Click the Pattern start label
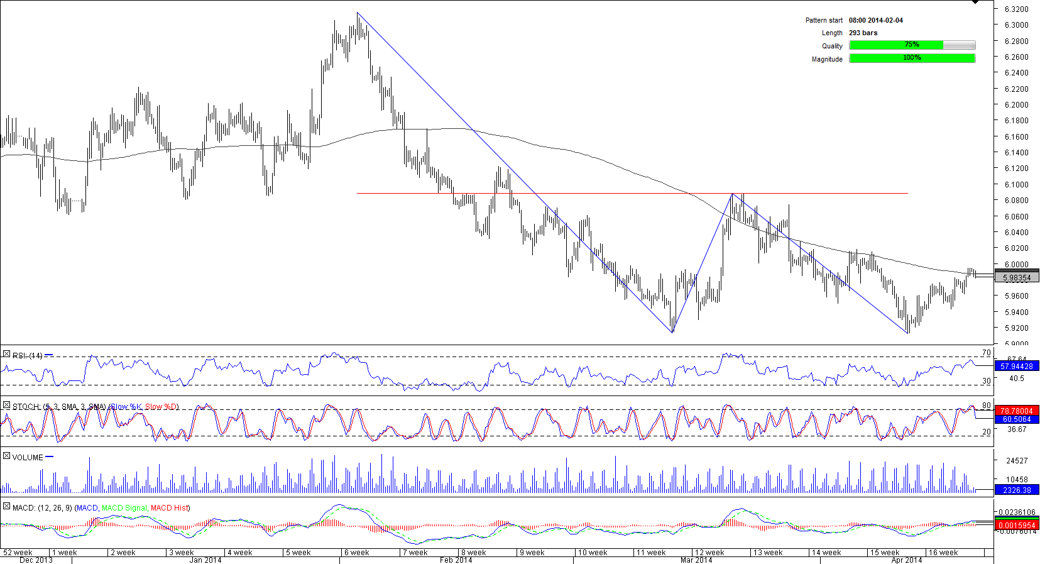 click(824, 21)
